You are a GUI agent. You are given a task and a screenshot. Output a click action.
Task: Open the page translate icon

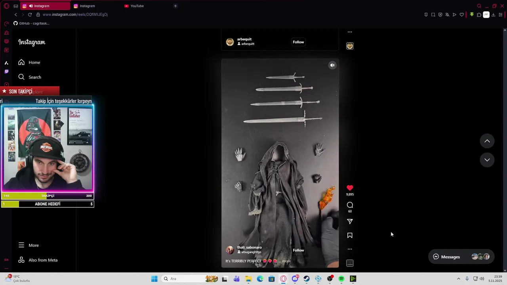447,15
